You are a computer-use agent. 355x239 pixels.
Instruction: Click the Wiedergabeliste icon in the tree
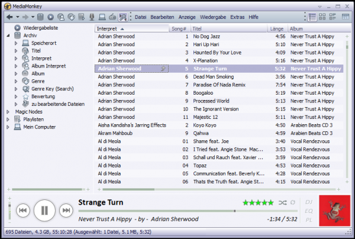tap(17, 28)
